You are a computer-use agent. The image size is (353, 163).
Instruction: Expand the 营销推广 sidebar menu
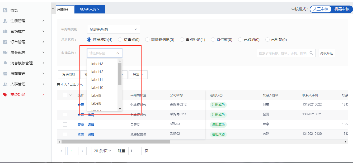pos(43,31)
